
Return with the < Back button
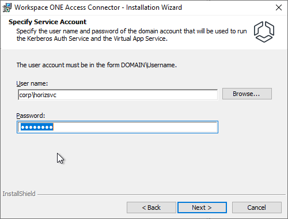[151, 208]
